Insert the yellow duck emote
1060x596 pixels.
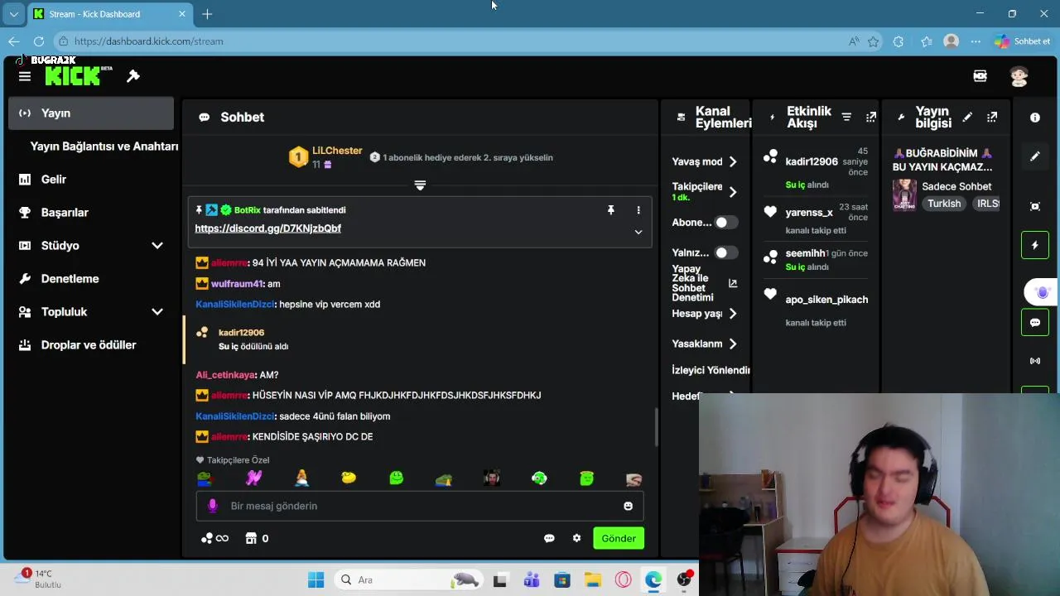tap(349, 478)
